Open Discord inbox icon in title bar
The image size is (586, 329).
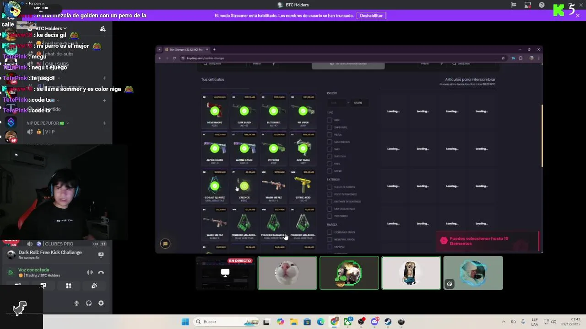[x=528, y=5]
